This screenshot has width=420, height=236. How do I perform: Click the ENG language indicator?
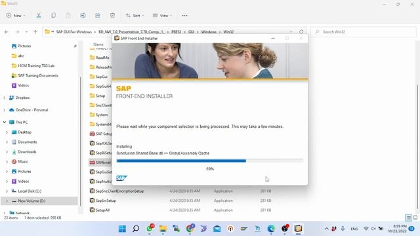354,229
